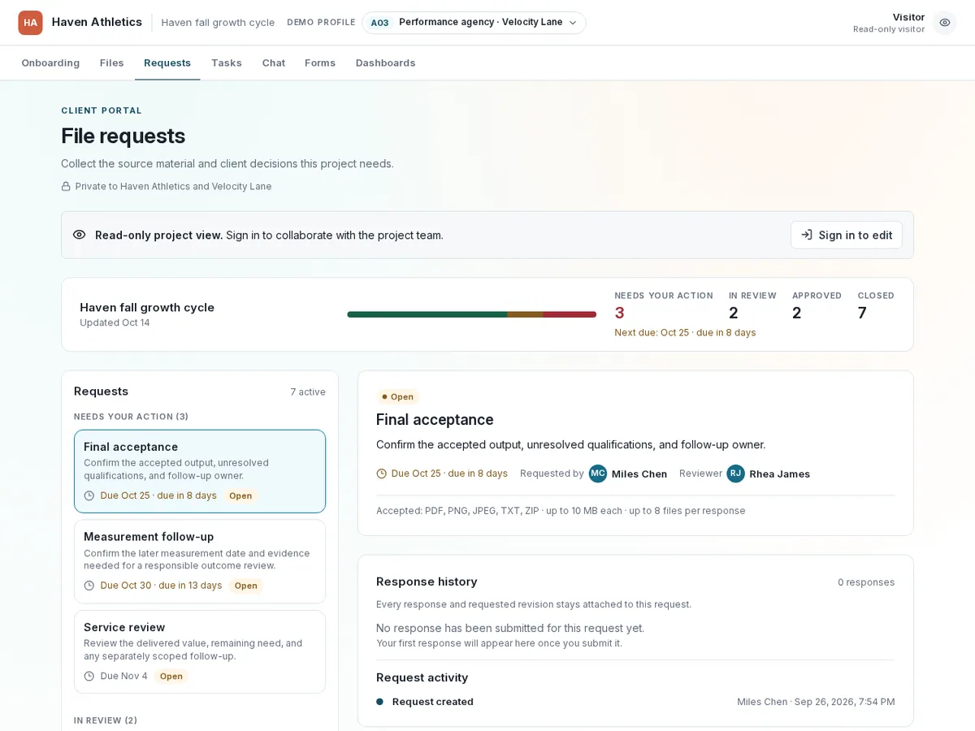Image resolution: width=975 pixels, height=731 pixels.
Task: Click the lock icon beside Private to Haven Athletics
Action: pos(66,187)
